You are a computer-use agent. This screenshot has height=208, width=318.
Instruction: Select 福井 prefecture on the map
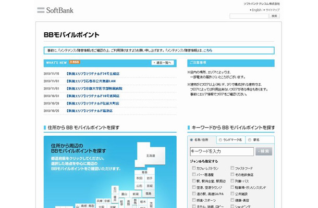(115, 198)
